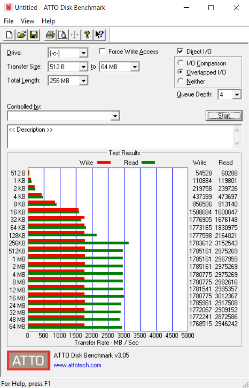Select the Overlapped I/O radio button
The image size is (249, 388).
click(181, 72)
